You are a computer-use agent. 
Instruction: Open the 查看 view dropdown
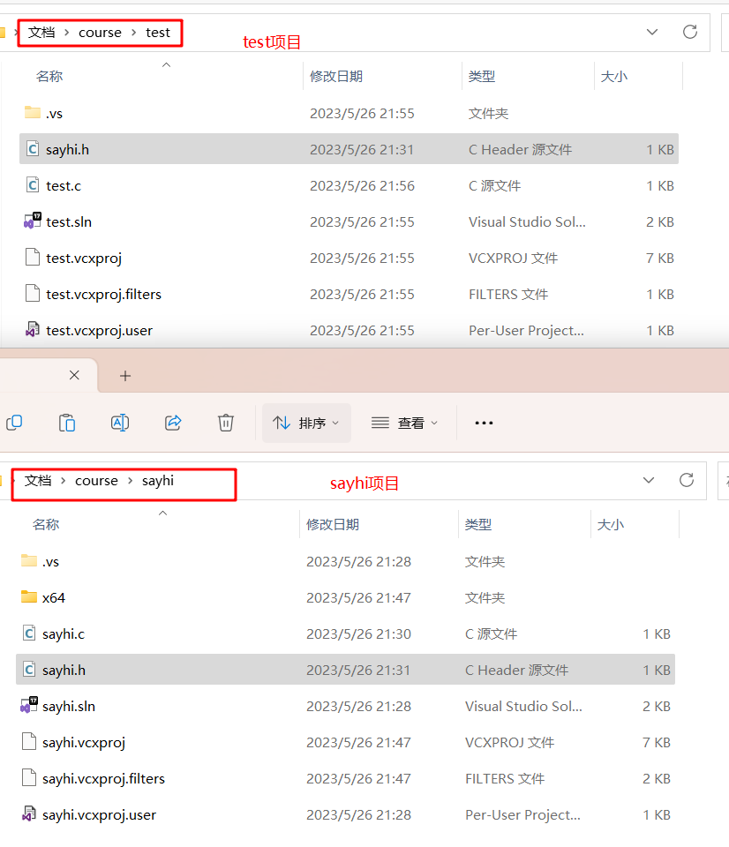403,423
